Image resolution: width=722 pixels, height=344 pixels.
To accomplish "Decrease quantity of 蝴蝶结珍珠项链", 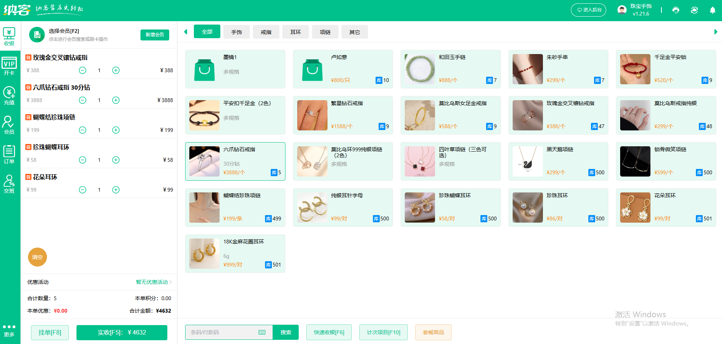I will pos(83,130).
